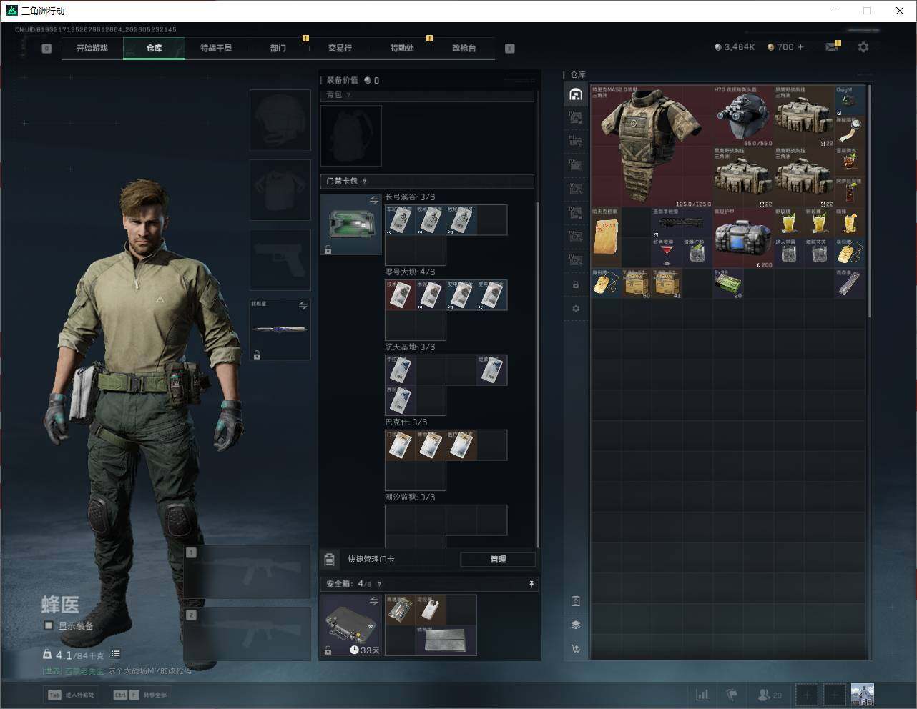The width and height of the screenshot is (917, 709).
Task: Toggle the 显示装备 checkbox
Action: click(49, 625)
